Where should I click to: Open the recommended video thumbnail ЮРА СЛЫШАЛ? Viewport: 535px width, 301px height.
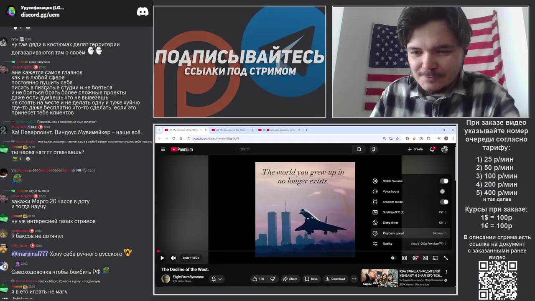tap(380, 278)
